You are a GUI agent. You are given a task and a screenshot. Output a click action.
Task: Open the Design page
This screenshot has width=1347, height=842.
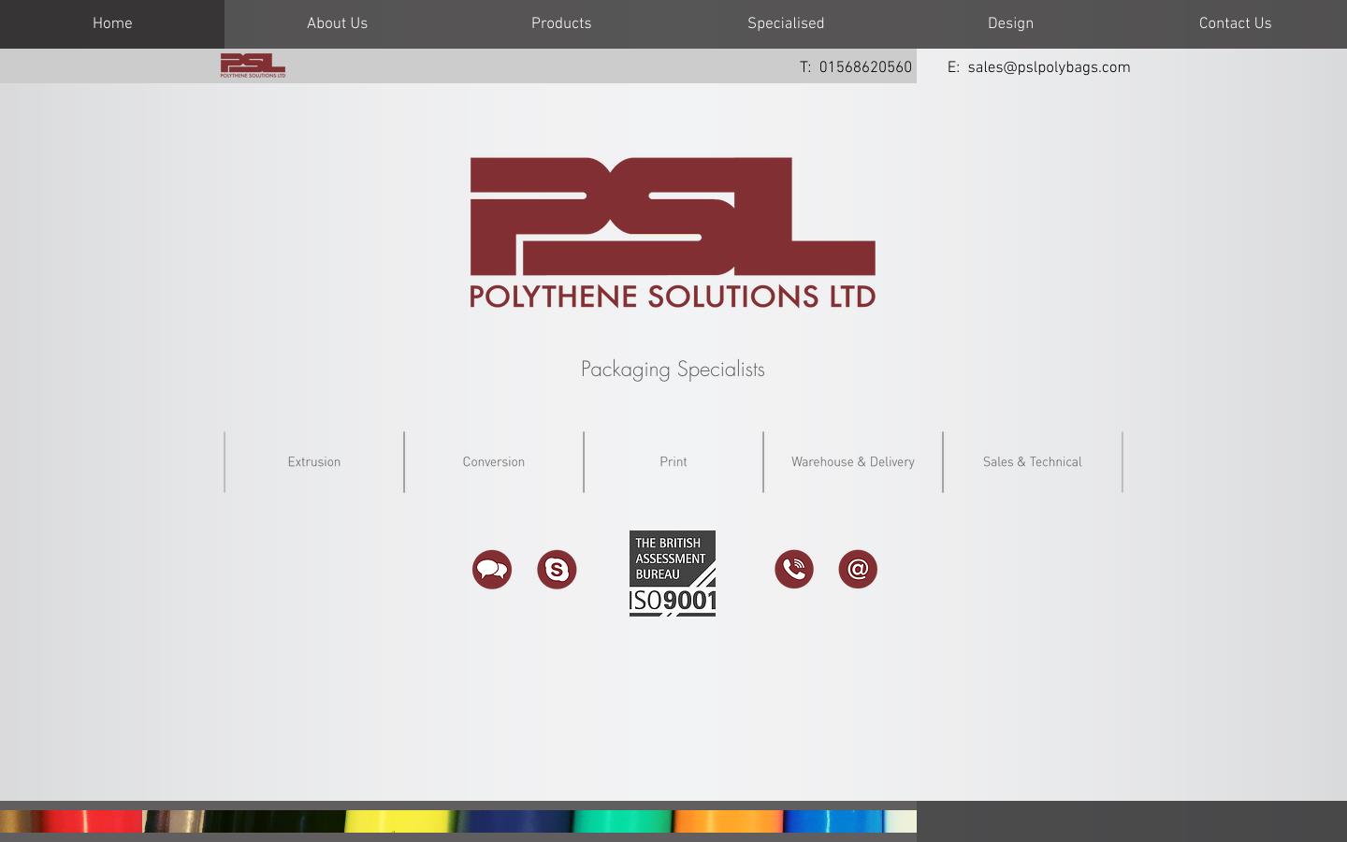click(x=1010, y=23)
